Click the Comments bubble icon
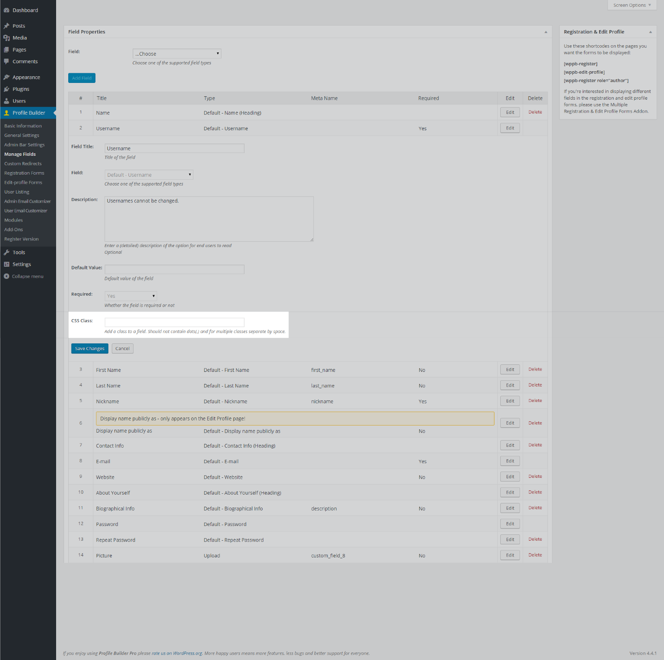Screen dimensions: 664x660 pos(7,62)
